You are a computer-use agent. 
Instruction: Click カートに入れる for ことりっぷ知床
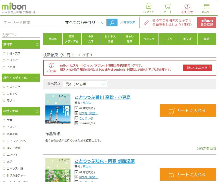188,174
